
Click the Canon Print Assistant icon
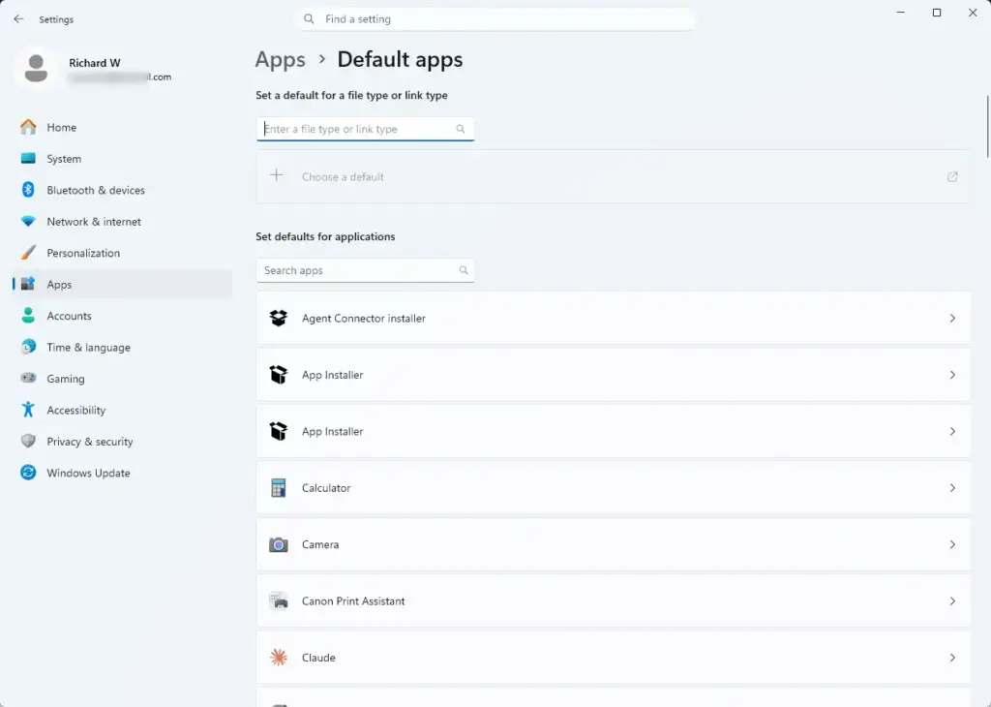pos(278,600)
